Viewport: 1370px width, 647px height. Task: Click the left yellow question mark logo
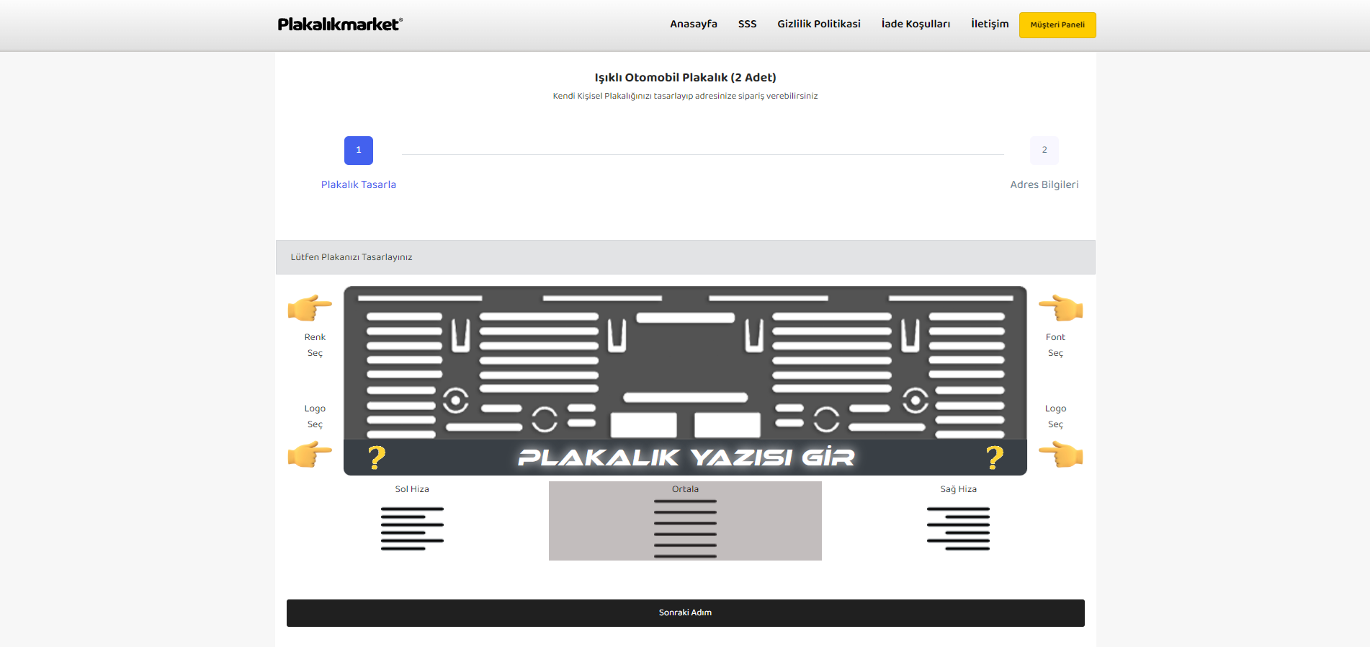(376, 458)
